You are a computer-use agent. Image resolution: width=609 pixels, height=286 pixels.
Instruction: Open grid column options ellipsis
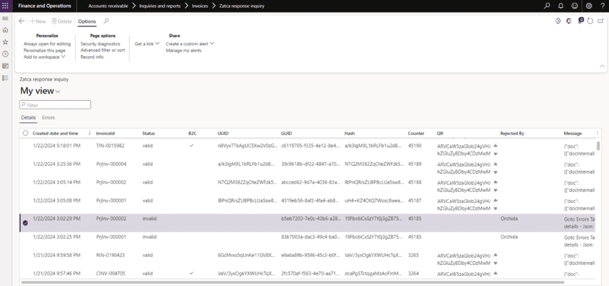(x=597, y=133)
